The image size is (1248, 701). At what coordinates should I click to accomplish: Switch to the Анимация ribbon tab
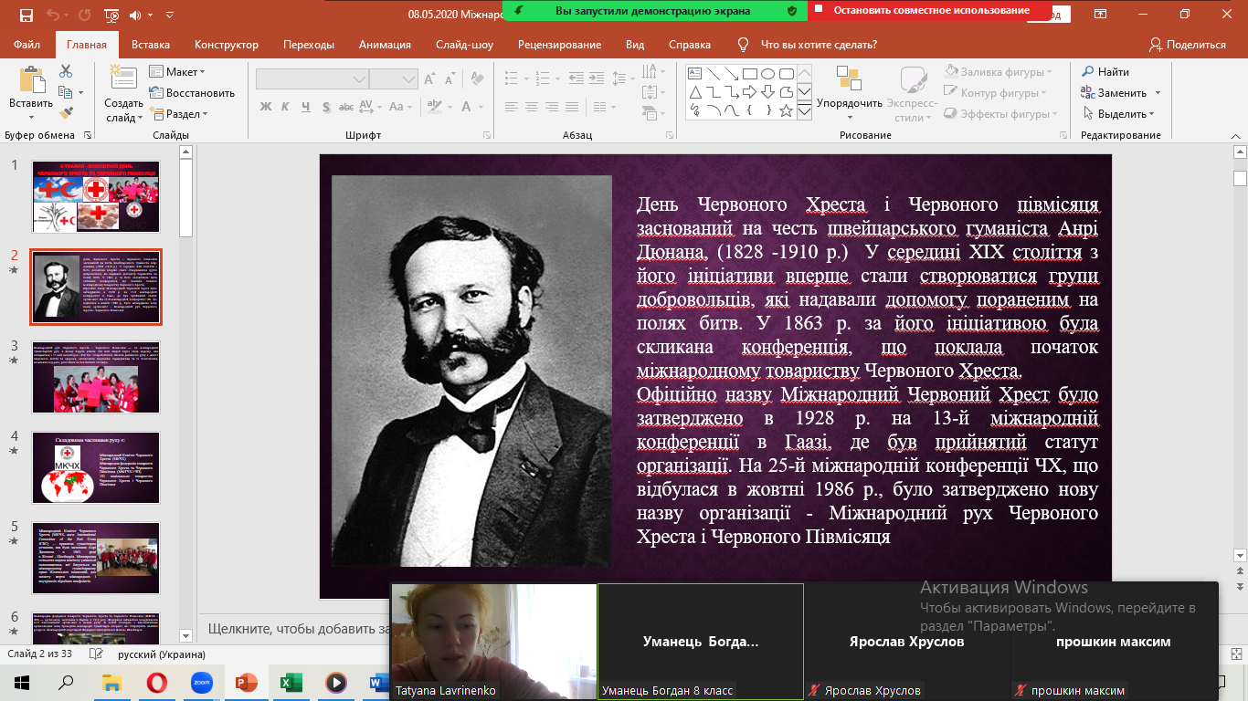pos(384,45)
